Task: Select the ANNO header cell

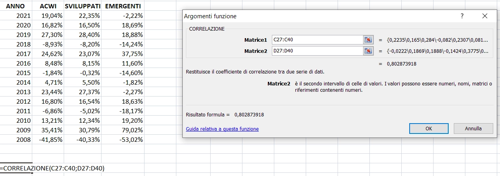Action: (x=16, y=6)
